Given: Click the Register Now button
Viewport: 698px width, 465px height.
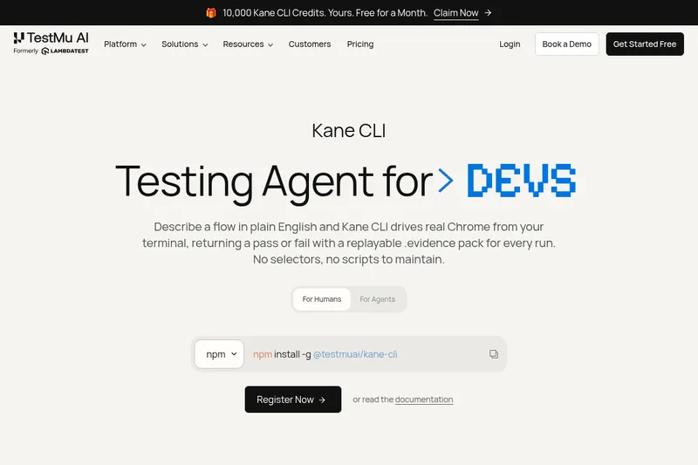Looking at the screenshot, I should [x=293, y=400].
